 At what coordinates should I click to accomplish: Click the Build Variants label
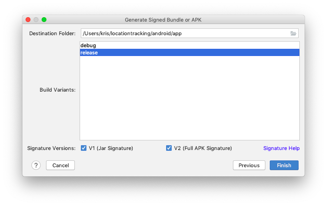(57, 90)
